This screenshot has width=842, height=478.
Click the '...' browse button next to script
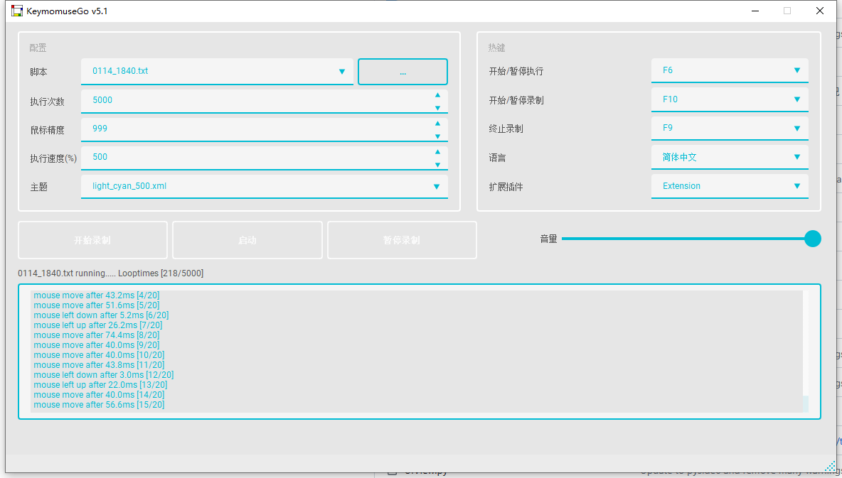pyautogui.click(x=403, y=72)
